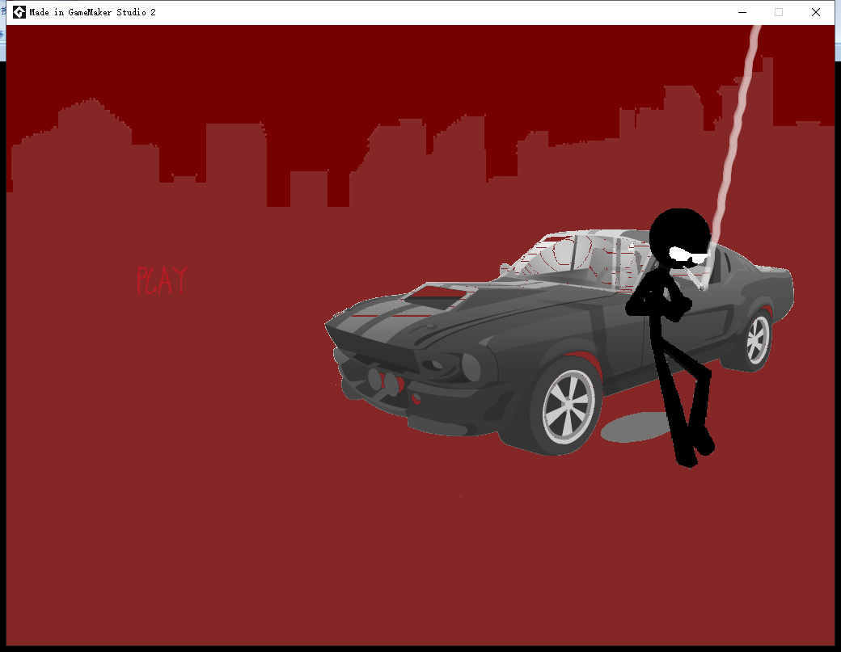Click the disabled maximize window button
This screenshot has width=841, height=652.
tap(779, 12)
